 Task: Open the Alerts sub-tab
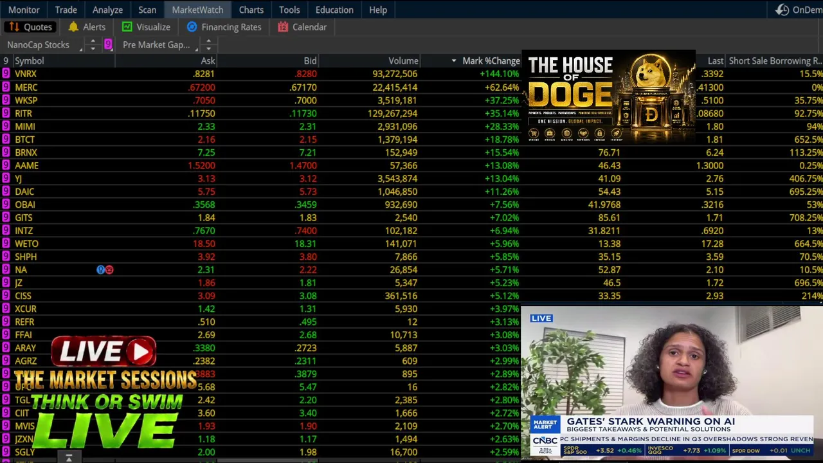[87, 27]
